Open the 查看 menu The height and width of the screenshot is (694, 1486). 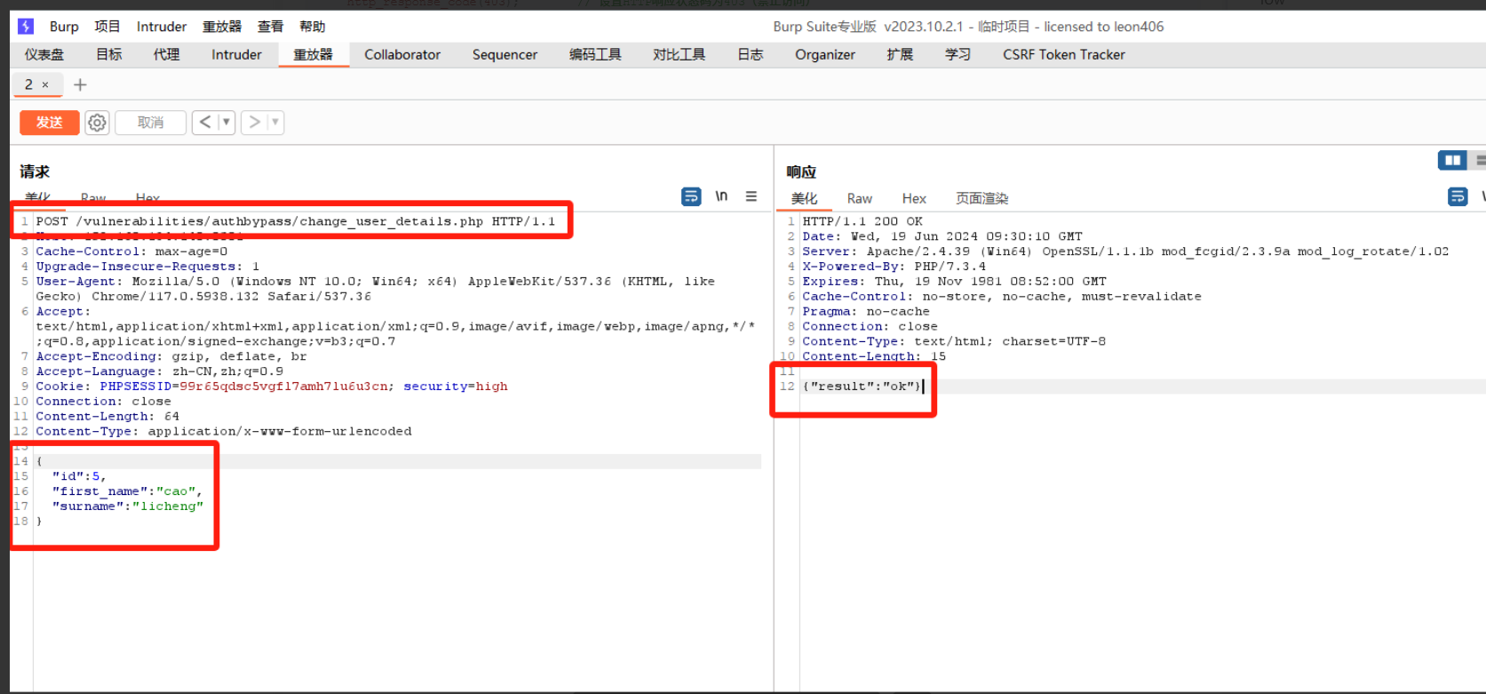click(x=271, y=27)
